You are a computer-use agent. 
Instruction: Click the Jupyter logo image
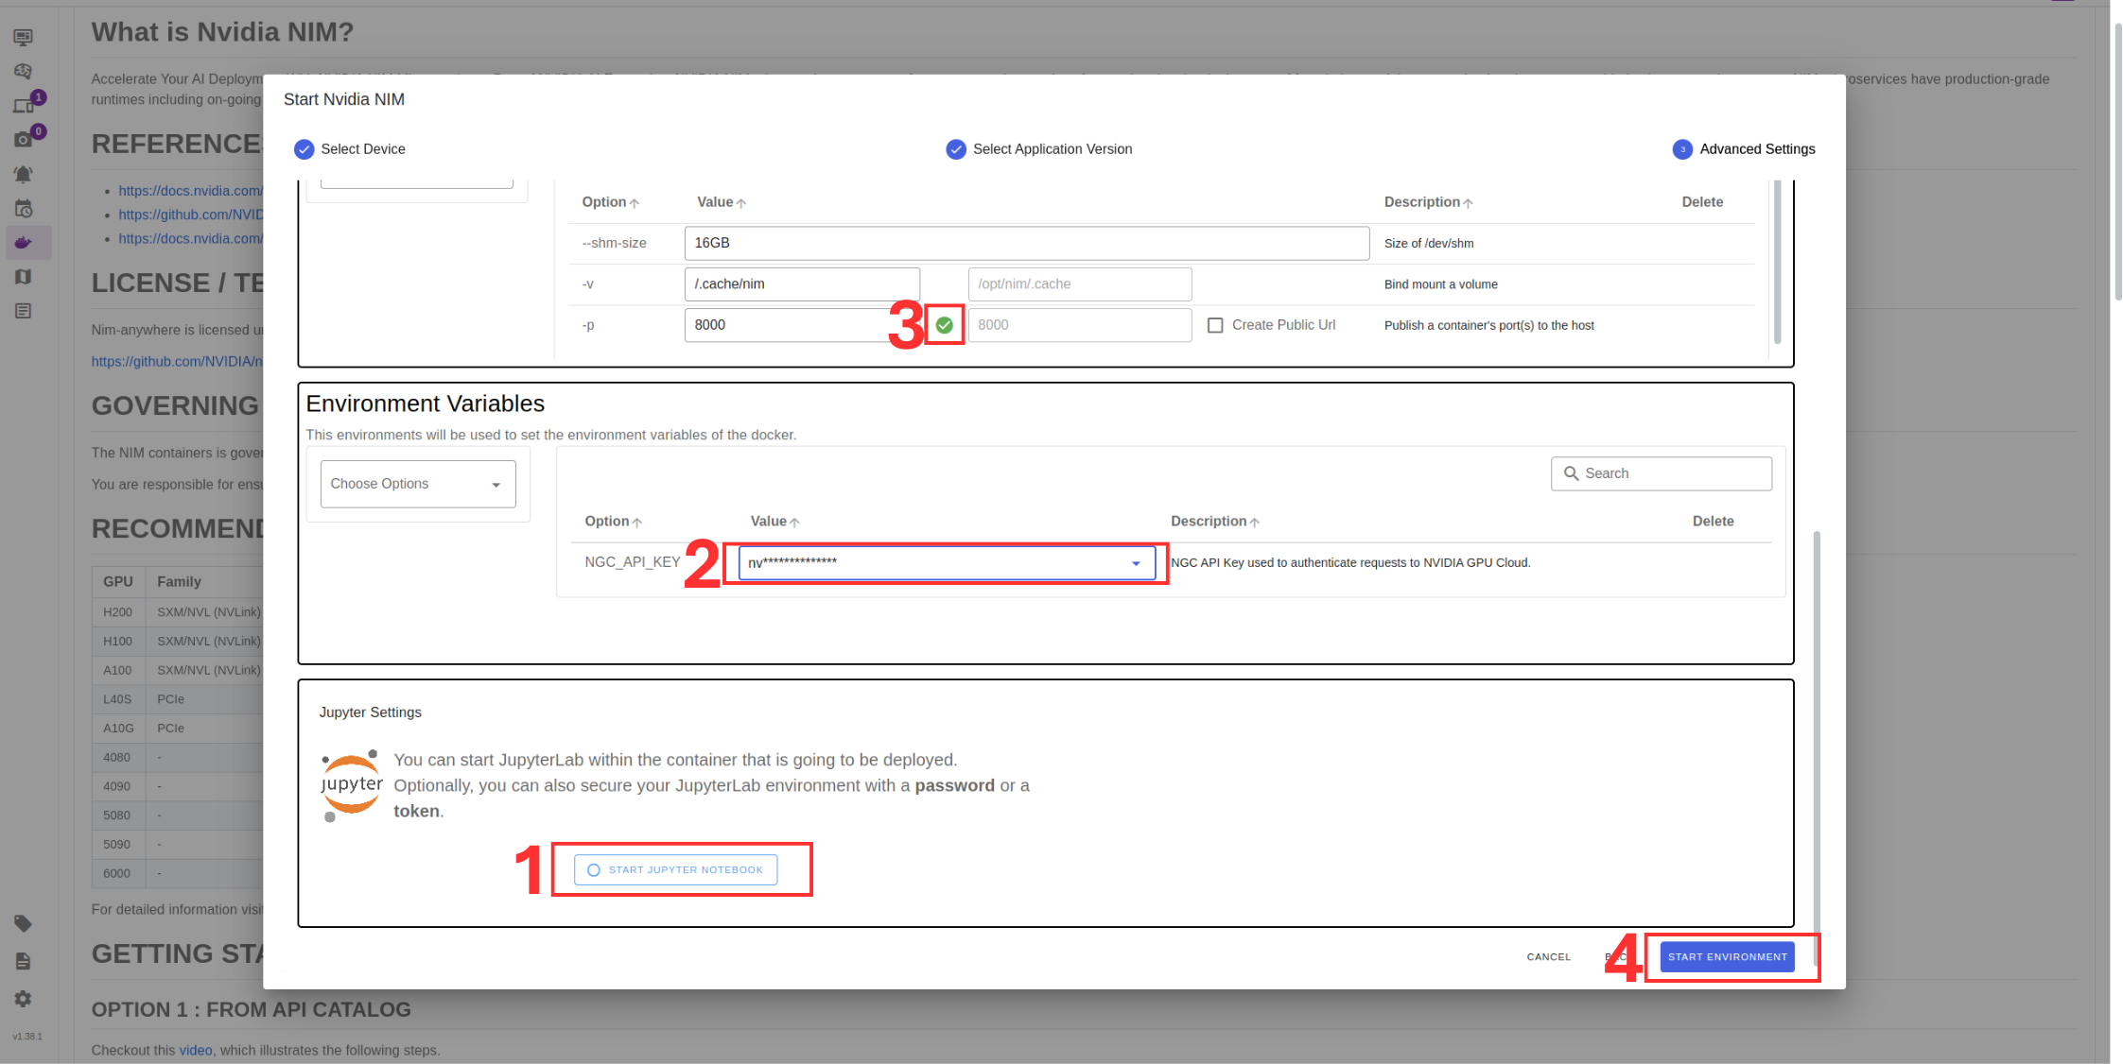[x=352, y=785]
